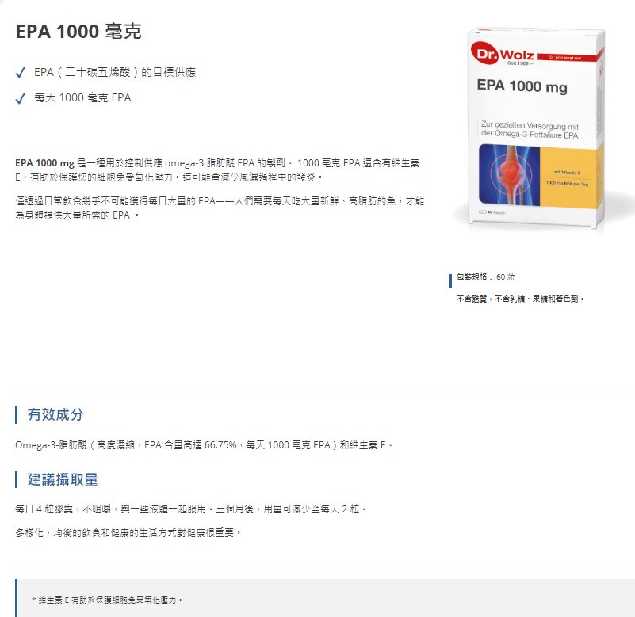Click the 不含麩質 allergen notice text
Screen dimensions: 635x617
click(x=520, y=299)
